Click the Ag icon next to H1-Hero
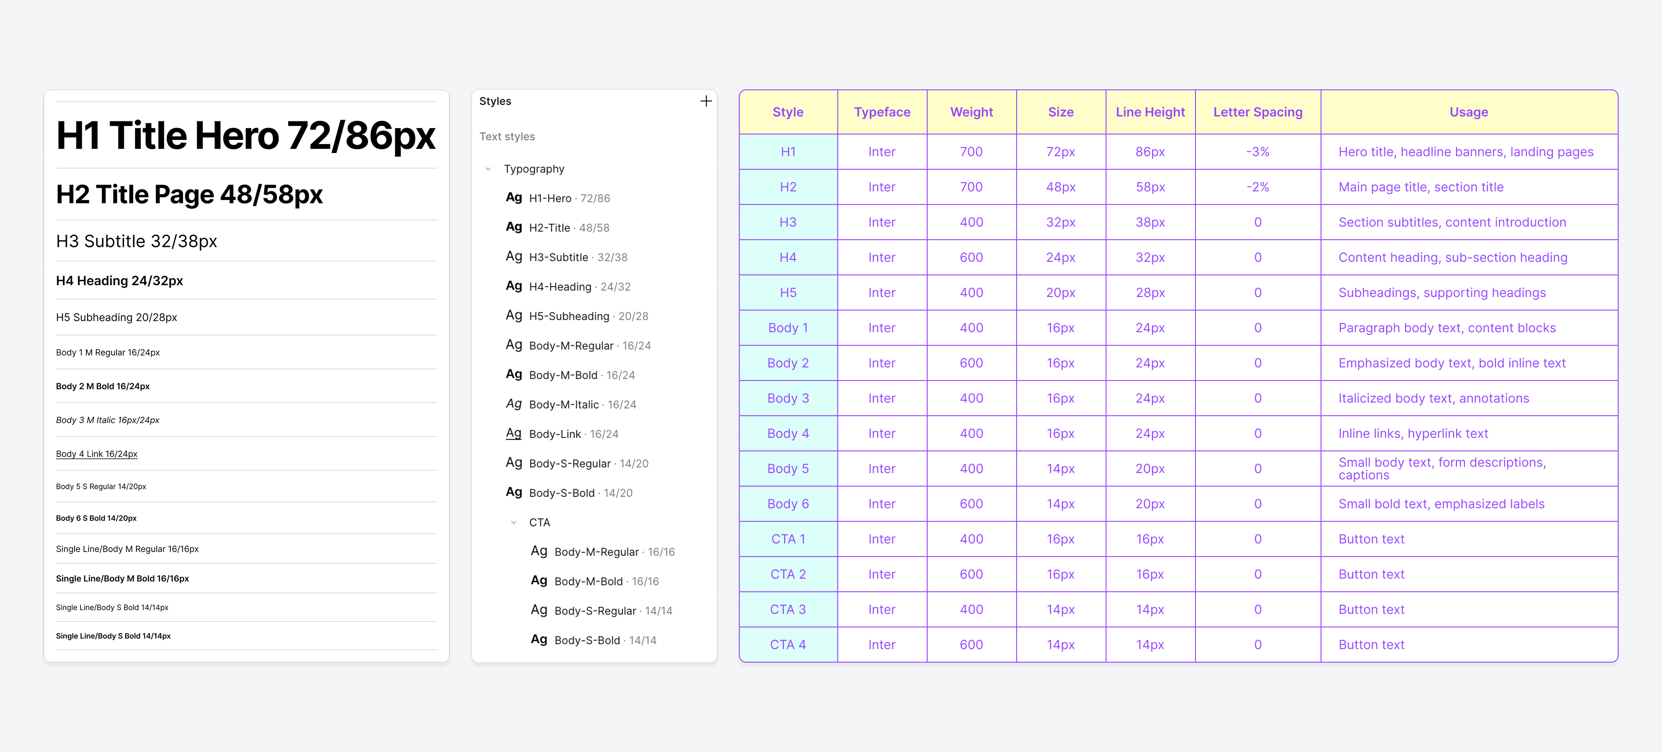 point(514,197)
